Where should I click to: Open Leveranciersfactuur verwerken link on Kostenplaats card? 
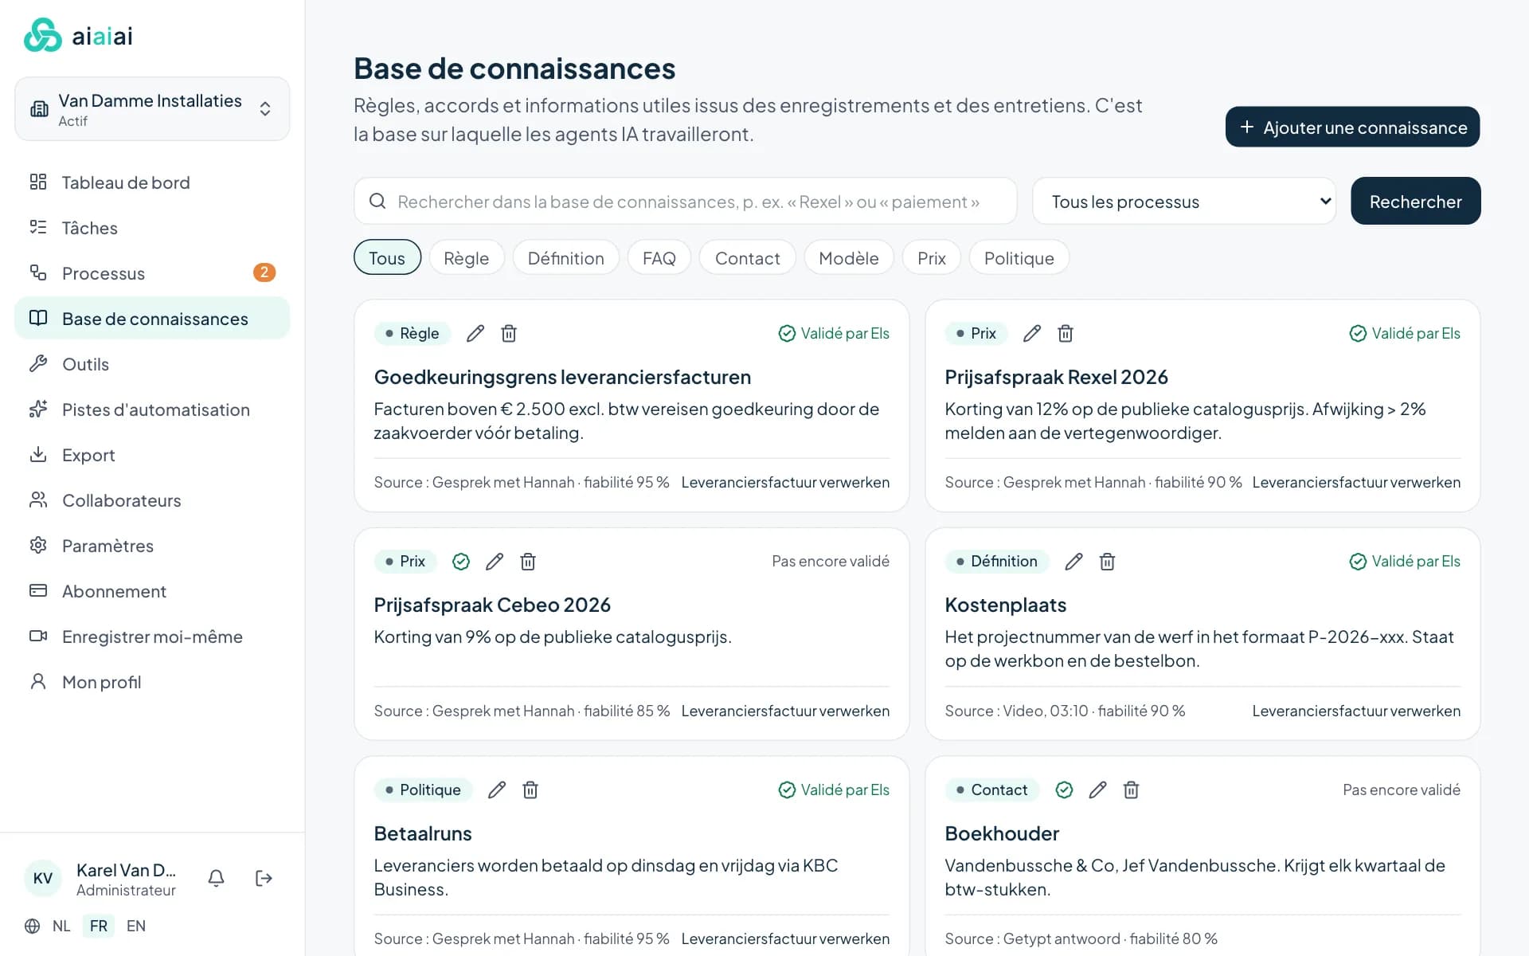[1356, 711]
